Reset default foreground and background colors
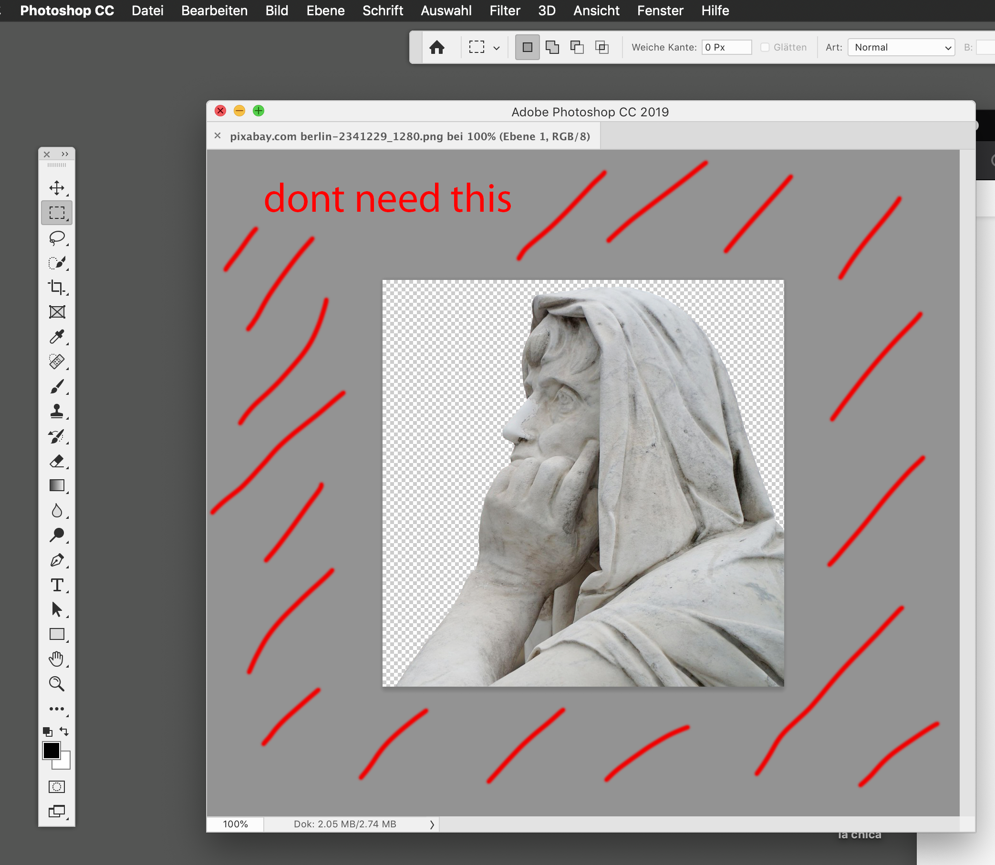The width and height of the screenshot is (995, 865). coord(47,732)
